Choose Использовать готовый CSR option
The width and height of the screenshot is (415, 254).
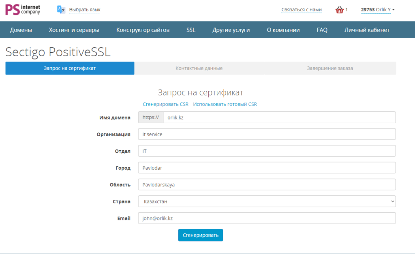coord(225,104)
